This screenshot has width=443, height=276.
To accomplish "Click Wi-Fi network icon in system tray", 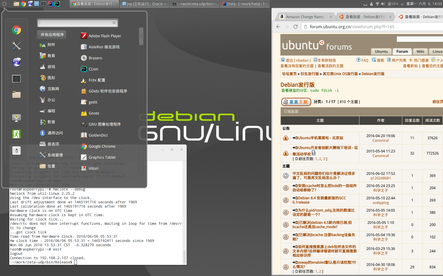I will tap(377, 4).
